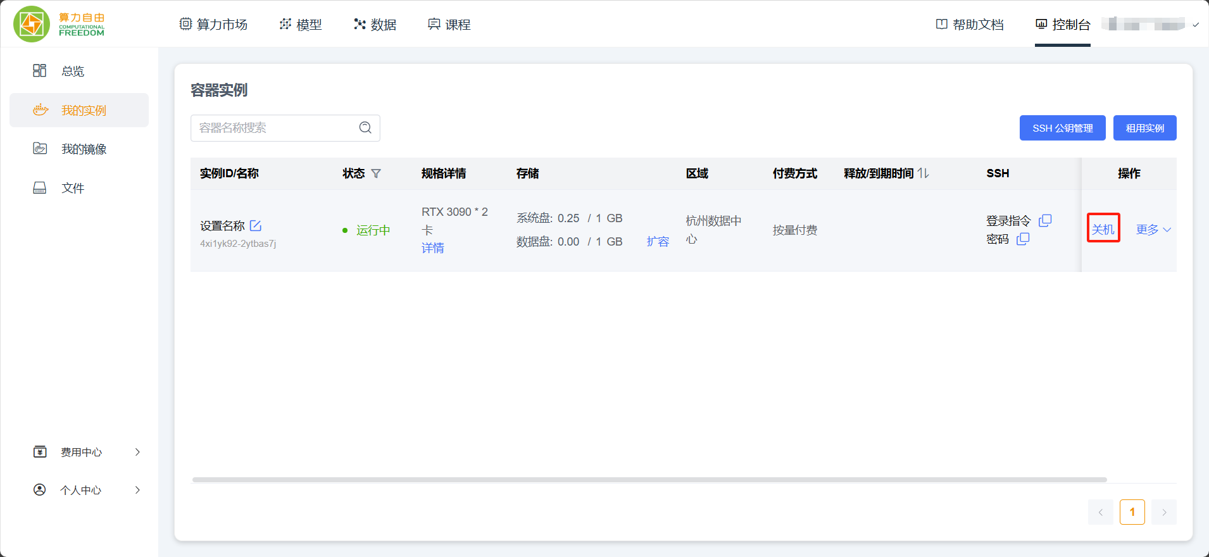Click instance ID 4xi1yk92-2ytbas7j
This screenshot has width=1209, height=557.
point(238,244)
